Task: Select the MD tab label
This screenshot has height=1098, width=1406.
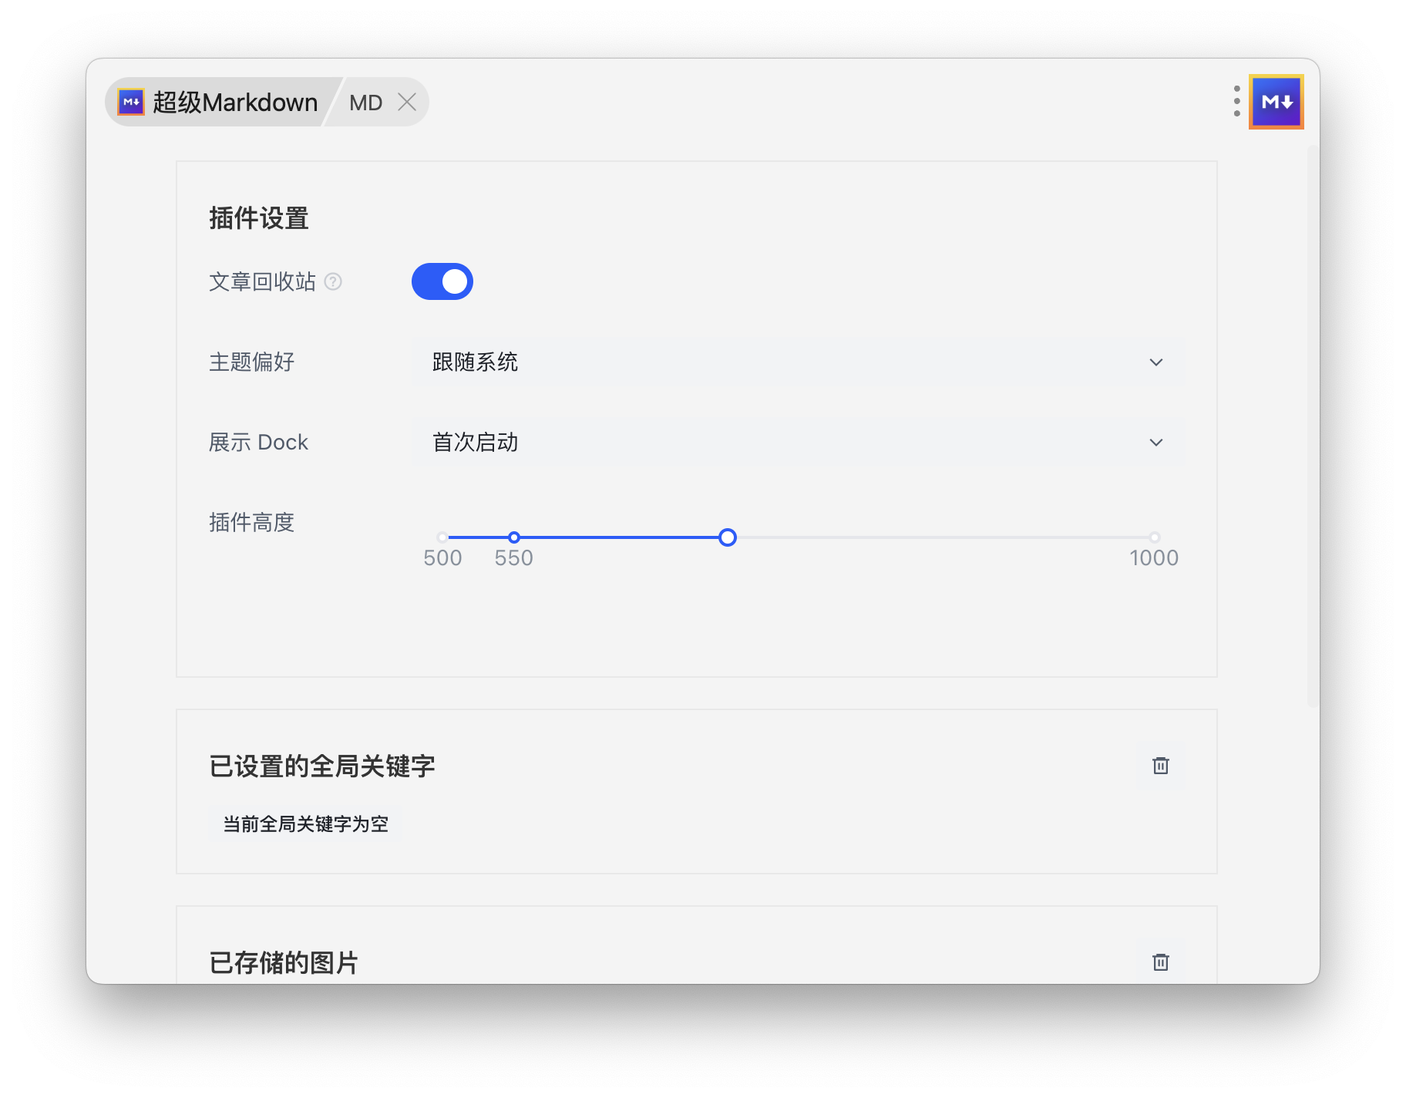Action: coord(365,103)
